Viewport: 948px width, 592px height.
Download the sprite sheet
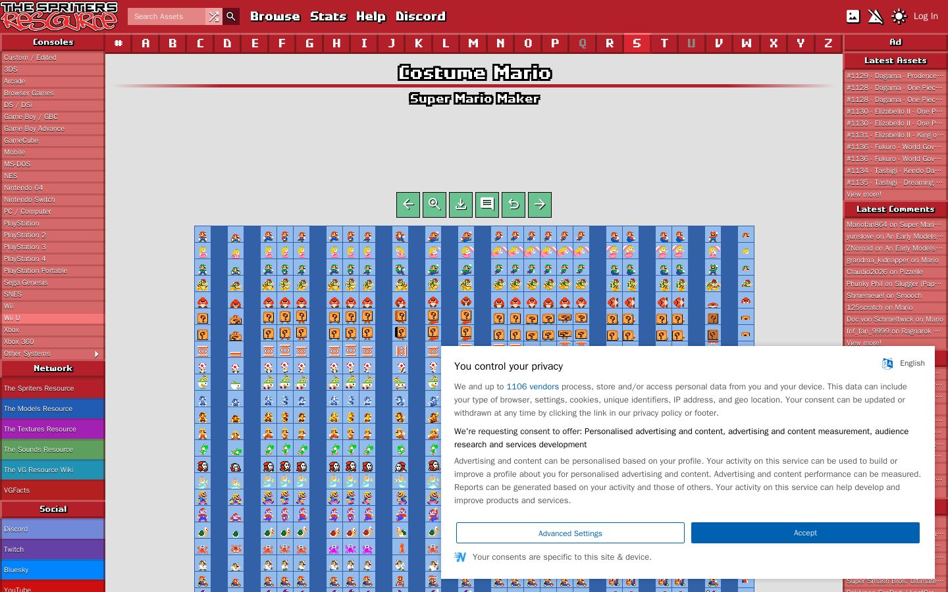pyautogui.click(x=461, y=205)
